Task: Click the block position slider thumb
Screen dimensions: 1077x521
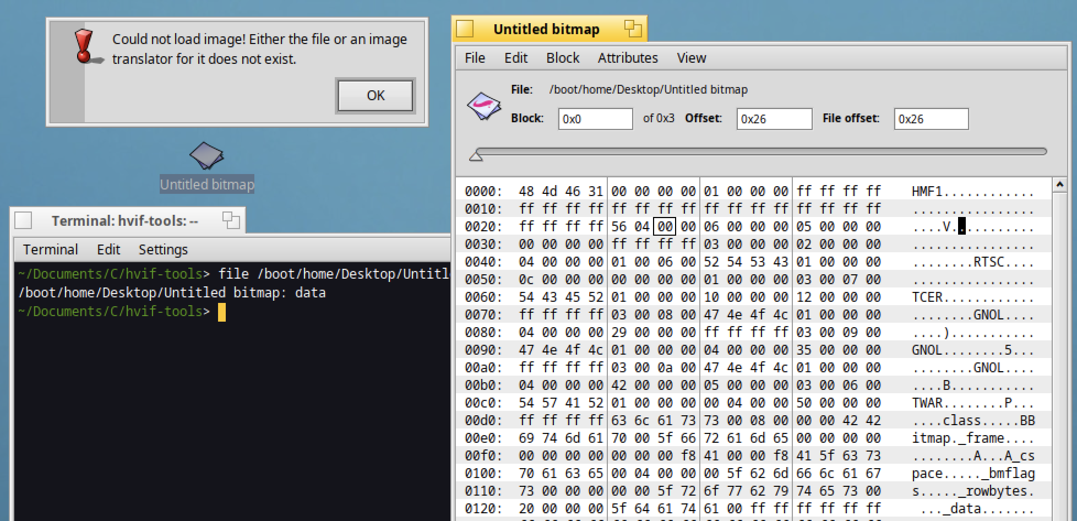Action: [476, 156]
